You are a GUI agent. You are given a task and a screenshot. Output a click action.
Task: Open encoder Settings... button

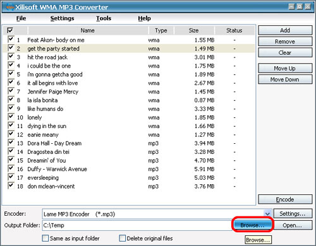pos(293,214)
